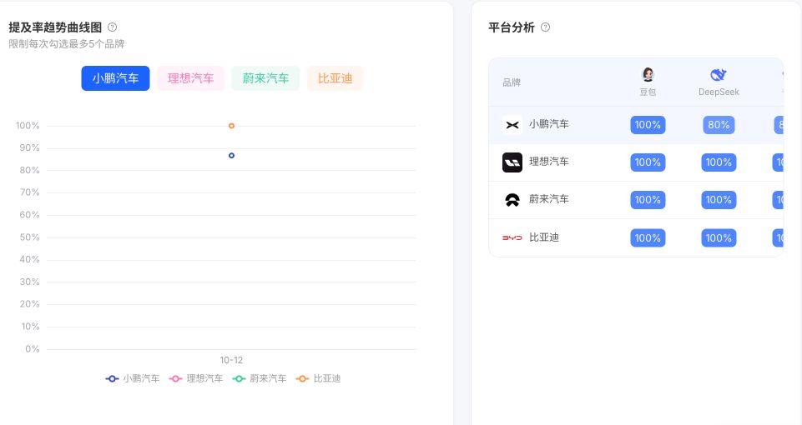This screenshot has height=425, width=802.
Task: Click the 限制每次勾选最多5个品牌 hint text
Action: (67, 44)
